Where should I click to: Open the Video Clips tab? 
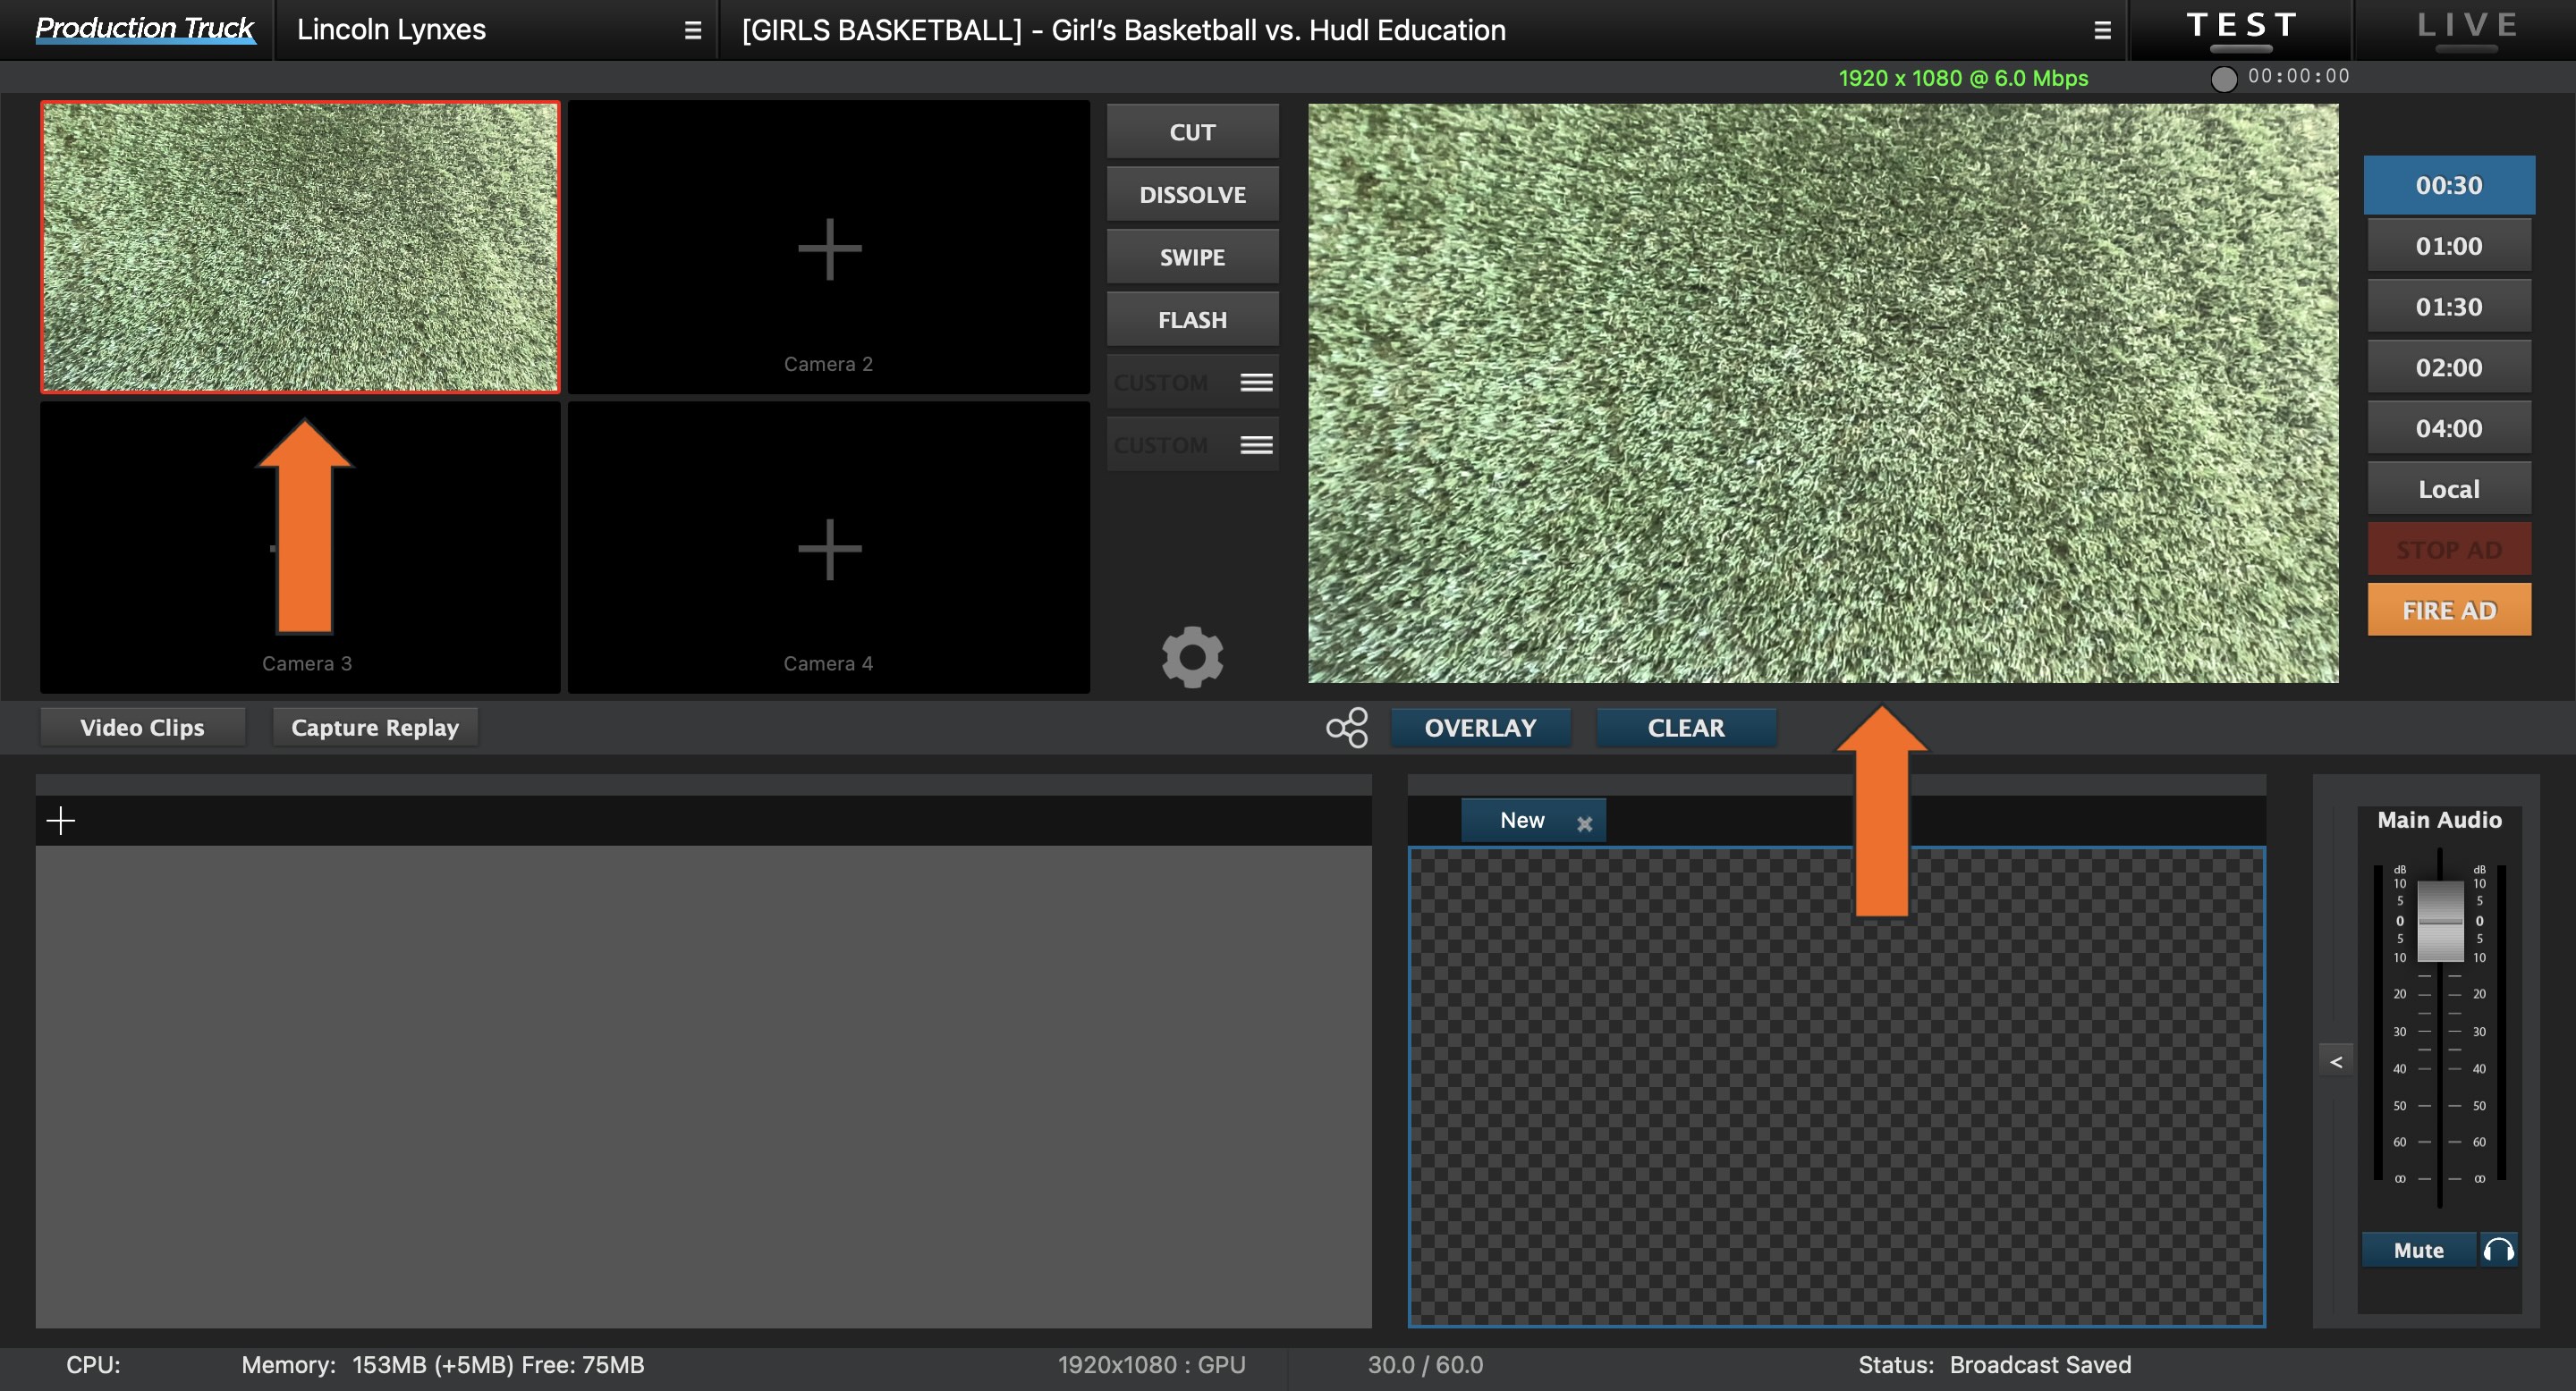[142, 728]
